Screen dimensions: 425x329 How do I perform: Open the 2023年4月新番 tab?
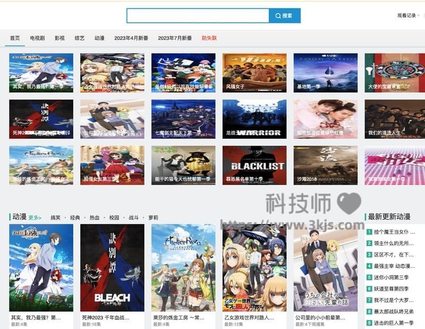(131, 38)
